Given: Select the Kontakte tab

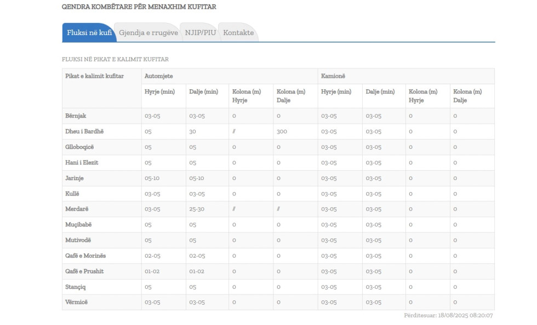Looking at the screenshot, I should pyautogui.click(x=238, y=32).
